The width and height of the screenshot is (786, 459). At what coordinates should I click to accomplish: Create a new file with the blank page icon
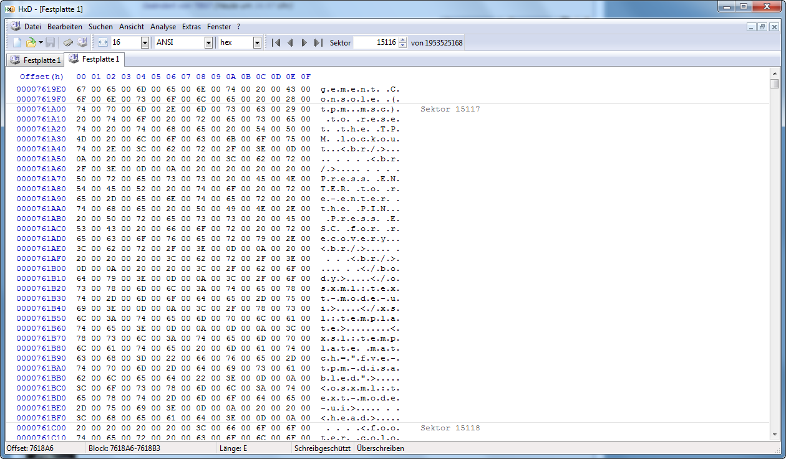pyautogui.click(x=17, y=43)
